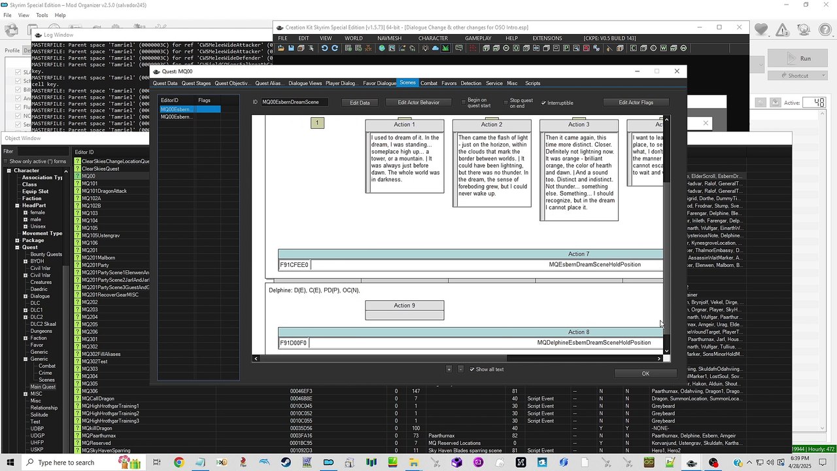Switch to the Quest Stages tab
The width and height of the screenshot is (837, 471).
[x=196, y=83]
